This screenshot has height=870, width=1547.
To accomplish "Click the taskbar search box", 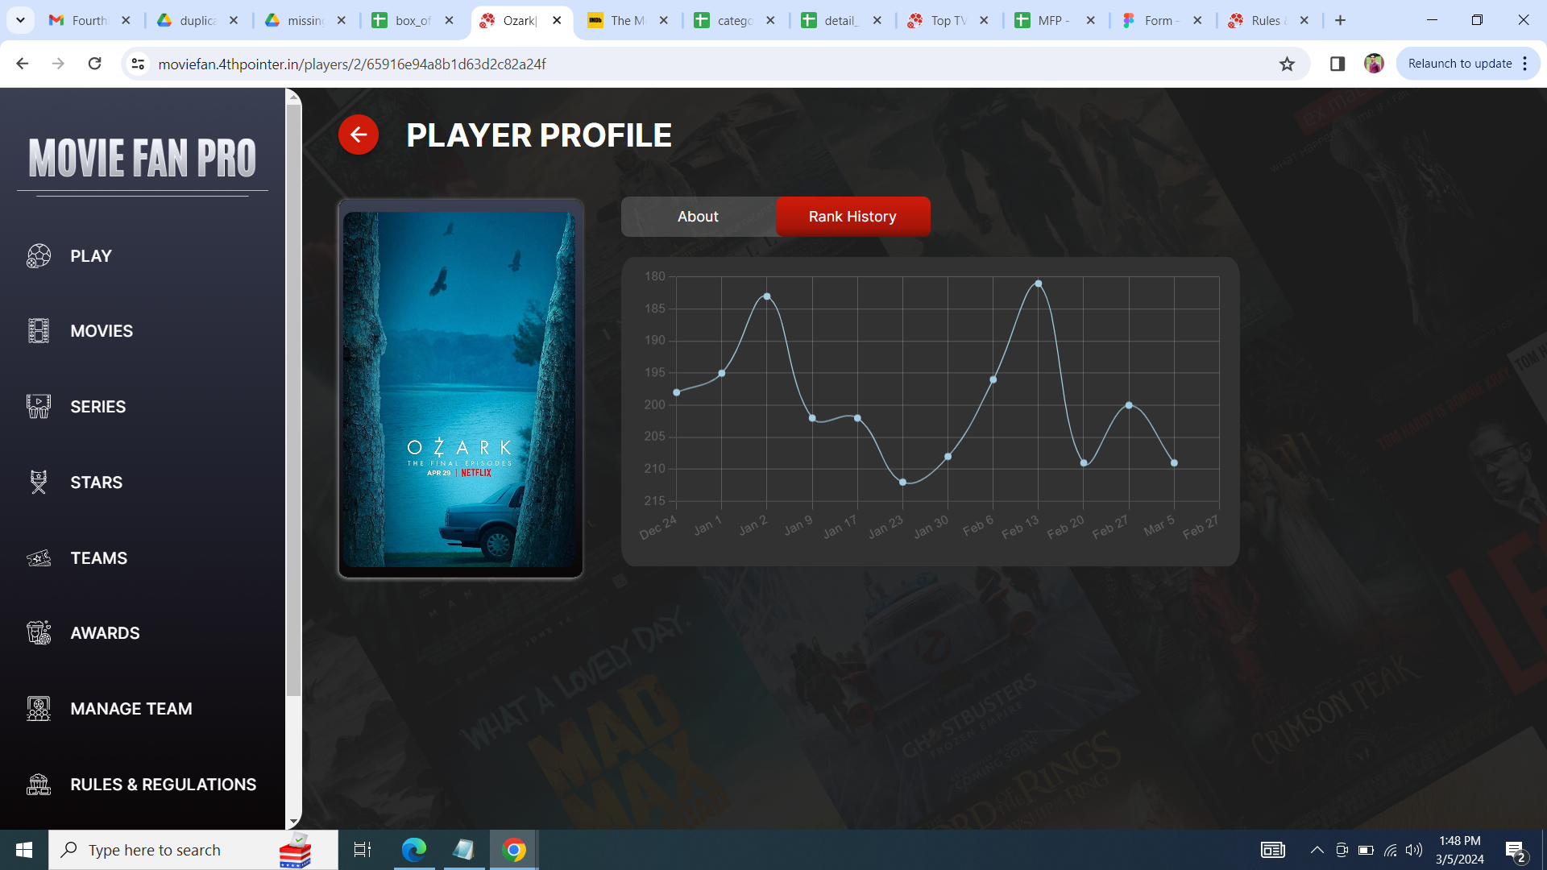I will click(x=193, y=850).
